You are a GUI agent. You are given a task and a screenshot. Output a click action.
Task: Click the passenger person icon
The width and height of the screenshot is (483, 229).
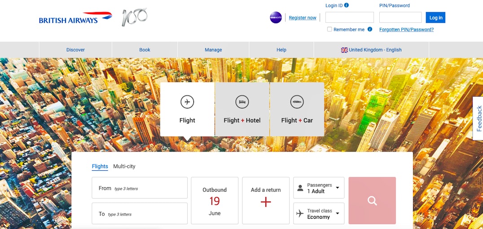pos(300,188)
